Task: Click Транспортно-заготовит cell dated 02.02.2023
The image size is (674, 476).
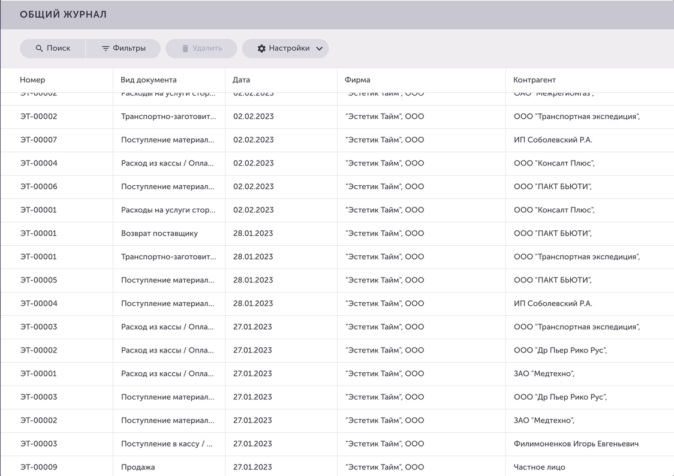Action: tap(168, 117)
